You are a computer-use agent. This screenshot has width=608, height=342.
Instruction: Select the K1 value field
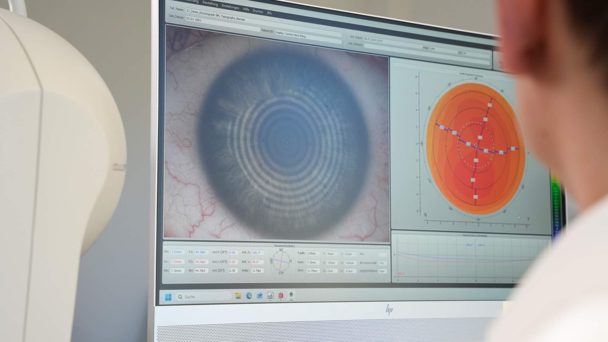click(201, 252)
